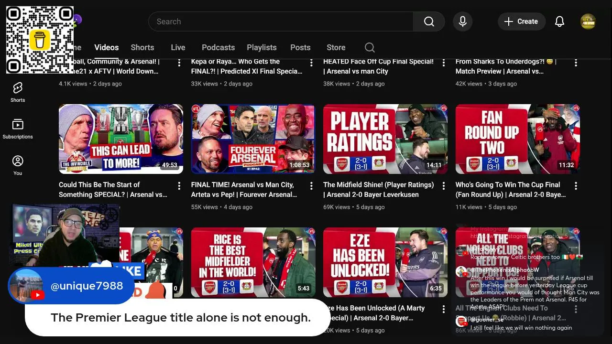Open the account avatar menu
This screenshot has width=612, height=344.
[x=588, y=21]
